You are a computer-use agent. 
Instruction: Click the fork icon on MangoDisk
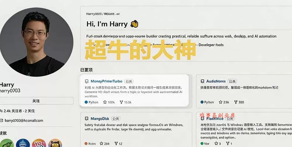click(x=116, y=144)
